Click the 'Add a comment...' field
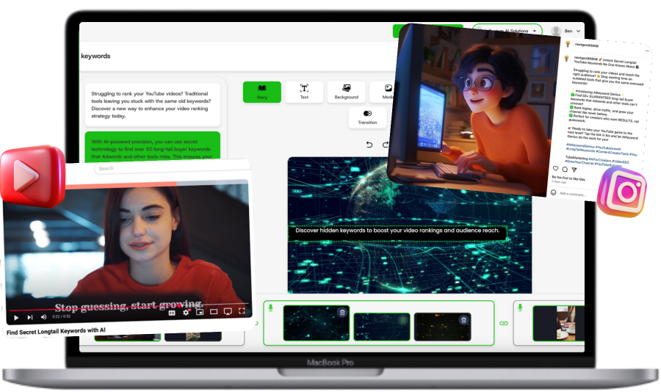Viewport: 661px width, 392px height. 572,195
